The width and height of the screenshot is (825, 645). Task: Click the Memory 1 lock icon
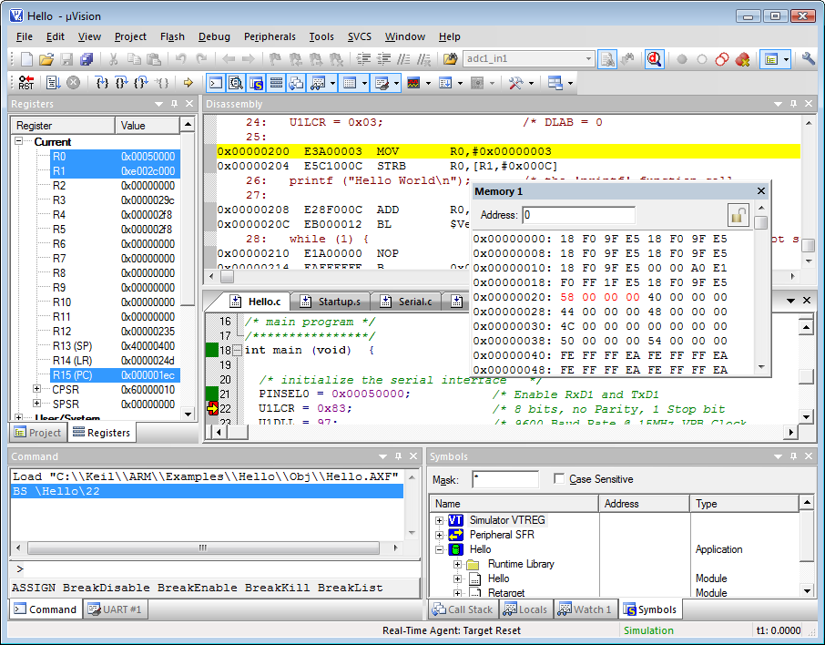coord(738,216)
